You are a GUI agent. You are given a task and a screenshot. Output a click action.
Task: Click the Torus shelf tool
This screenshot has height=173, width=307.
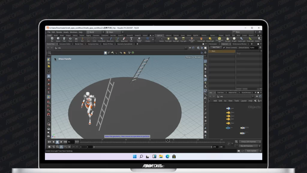point(70,39)
